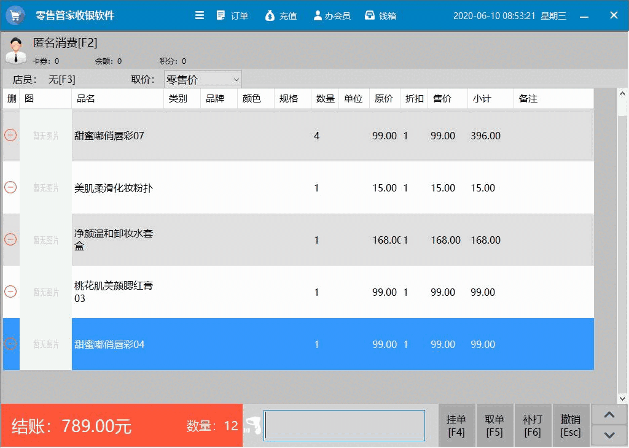The width and height of the screenshot is (629, 448).
Task: Open 办会员 member registration
Action: (x=331, y=15)
